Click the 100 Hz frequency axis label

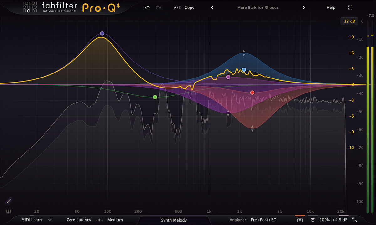point(108,212)
